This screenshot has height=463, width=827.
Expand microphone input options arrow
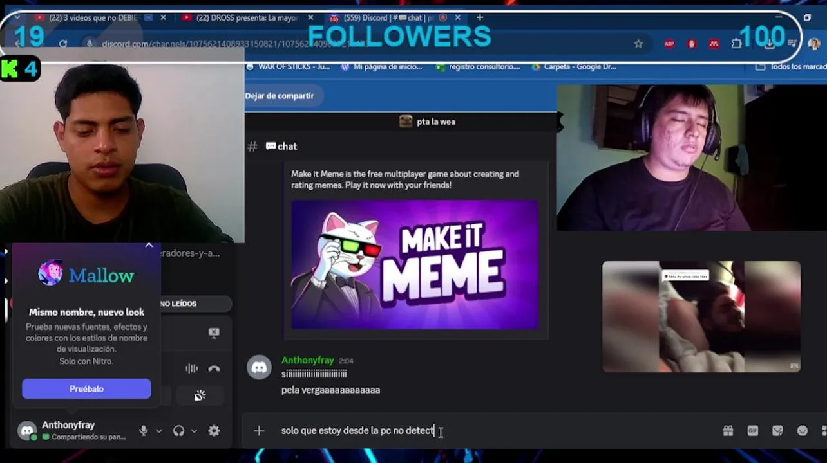pos(159,431)
